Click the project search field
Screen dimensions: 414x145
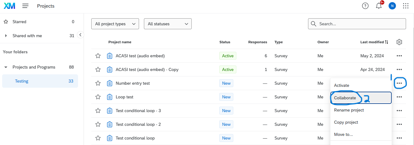(x=360, y=24)
